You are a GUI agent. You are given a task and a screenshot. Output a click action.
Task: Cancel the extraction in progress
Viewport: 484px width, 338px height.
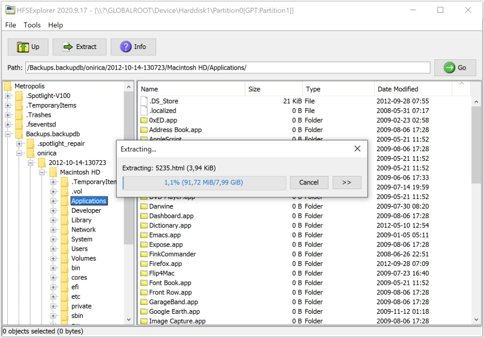tap(309, 183)
